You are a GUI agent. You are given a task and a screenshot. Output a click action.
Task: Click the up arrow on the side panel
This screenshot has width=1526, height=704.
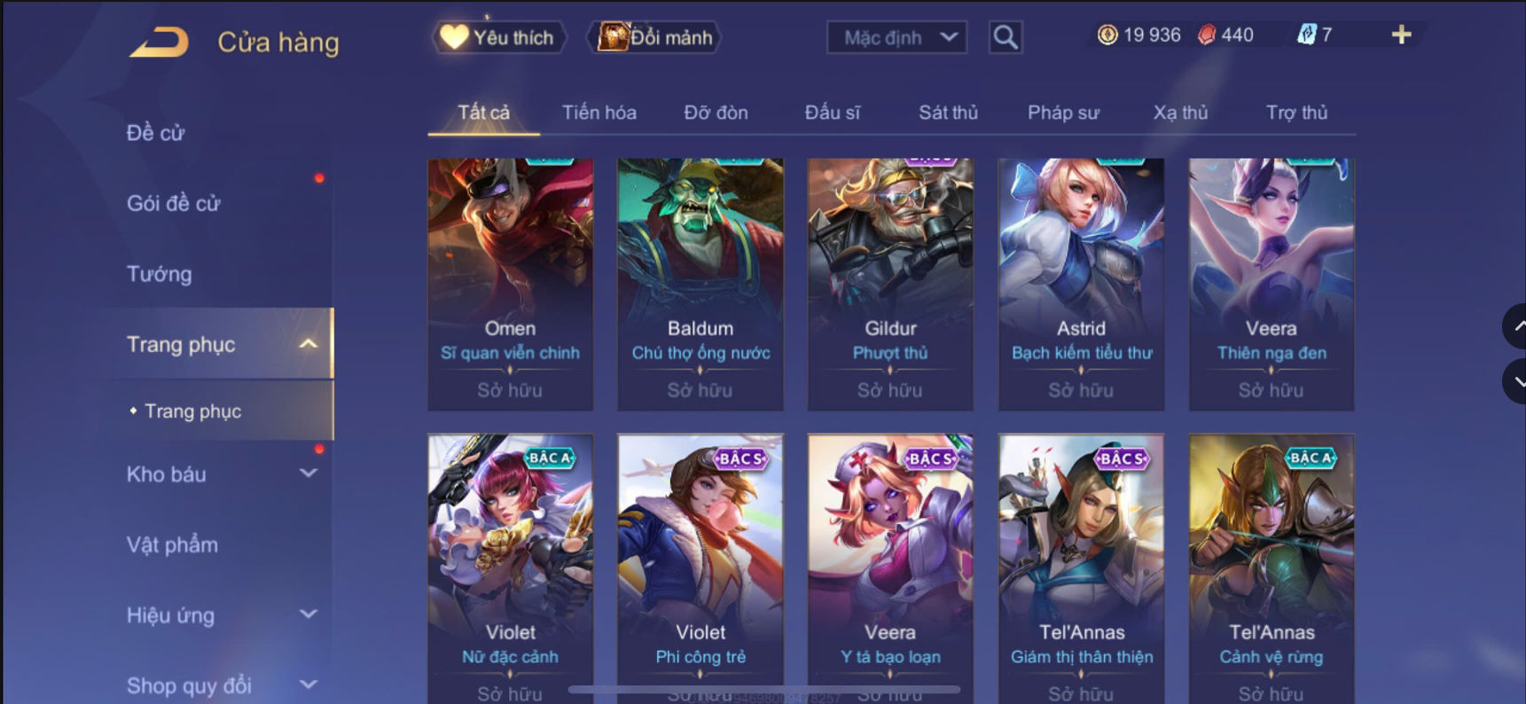(1516, 326)
